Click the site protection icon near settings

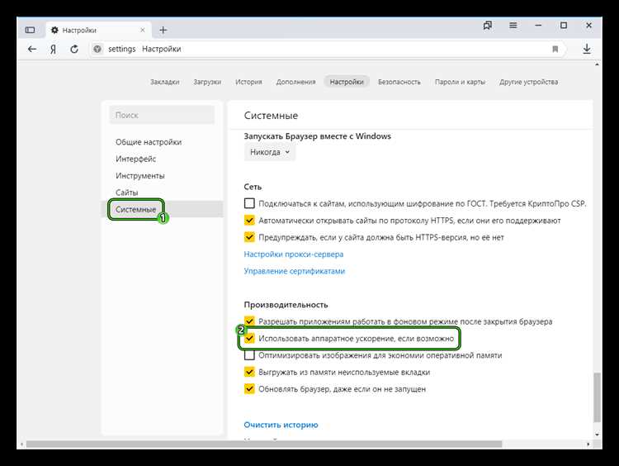[97, 49]
